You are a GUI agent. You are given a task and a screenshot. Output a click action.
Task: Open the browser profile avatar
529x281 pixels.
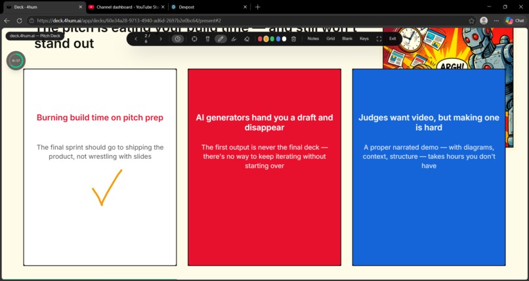click(484, 20)
